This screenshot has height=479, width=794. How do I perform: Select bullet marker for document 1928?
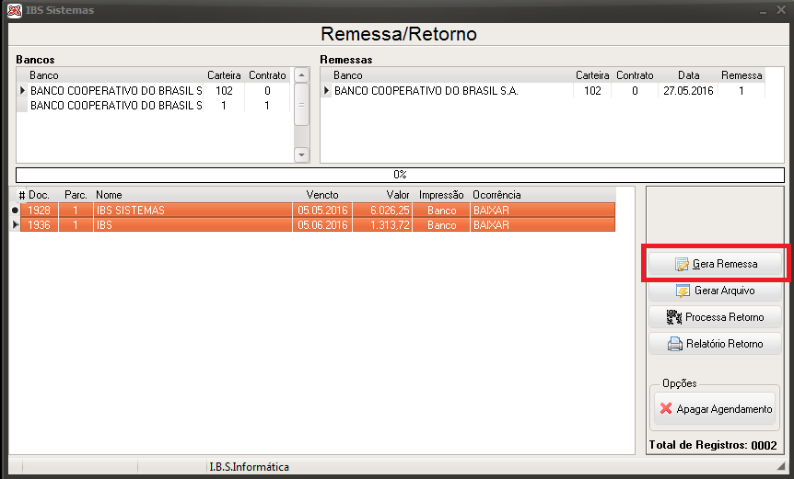click(15, 211)
